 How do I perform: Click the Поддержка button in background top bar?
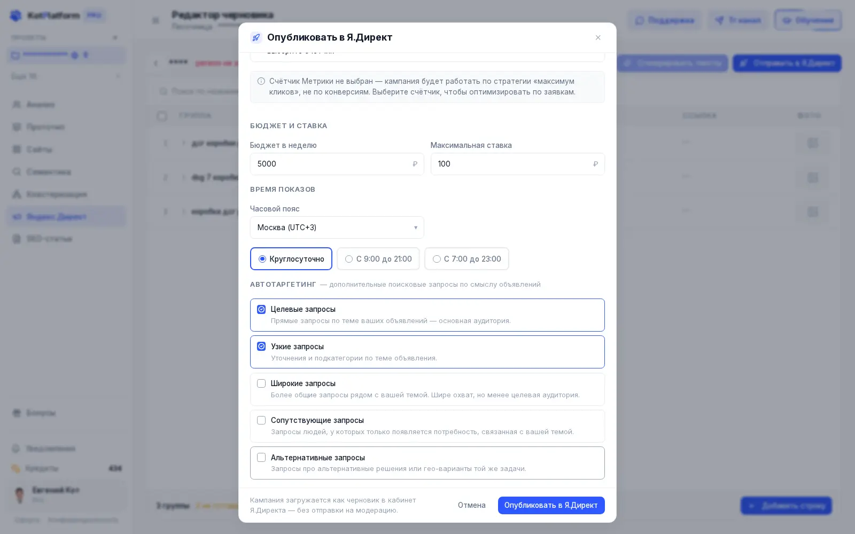(664, 20)
